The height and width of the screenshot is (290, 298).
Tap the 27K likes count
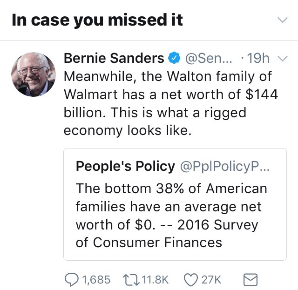click(x=211, y=279)
